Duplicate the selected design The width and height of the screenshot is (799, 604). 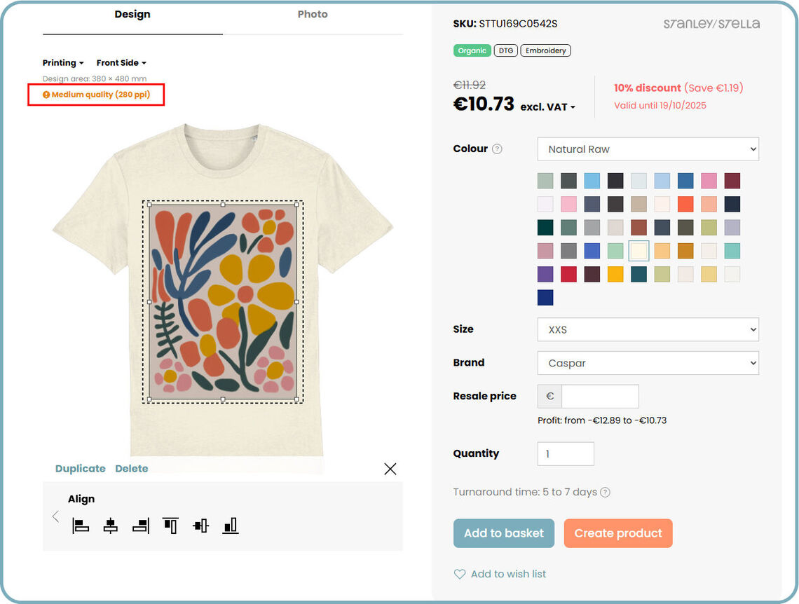pyautogui.click(x=80, y=469)
